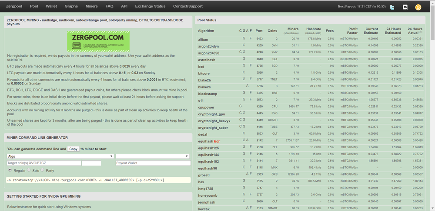Open the empty dropdown right of Algo
435x211 pixels.
tap(153, 156)
